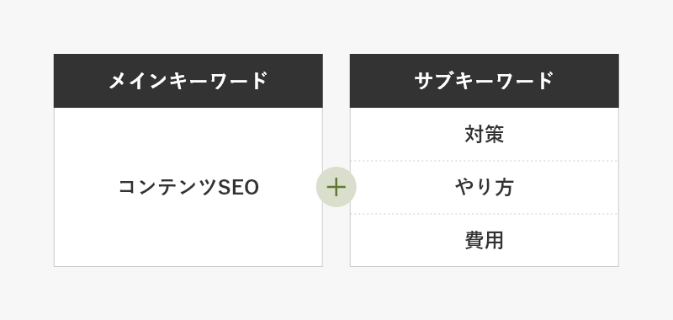Select the サブキーワード header title
673x320 pixels.
coord(485,81)
